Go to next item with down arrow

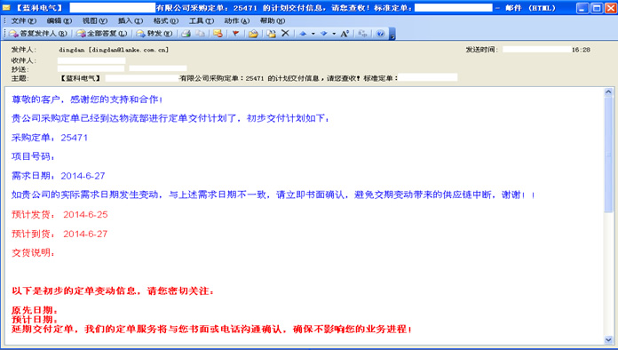(x=323, y=34)
